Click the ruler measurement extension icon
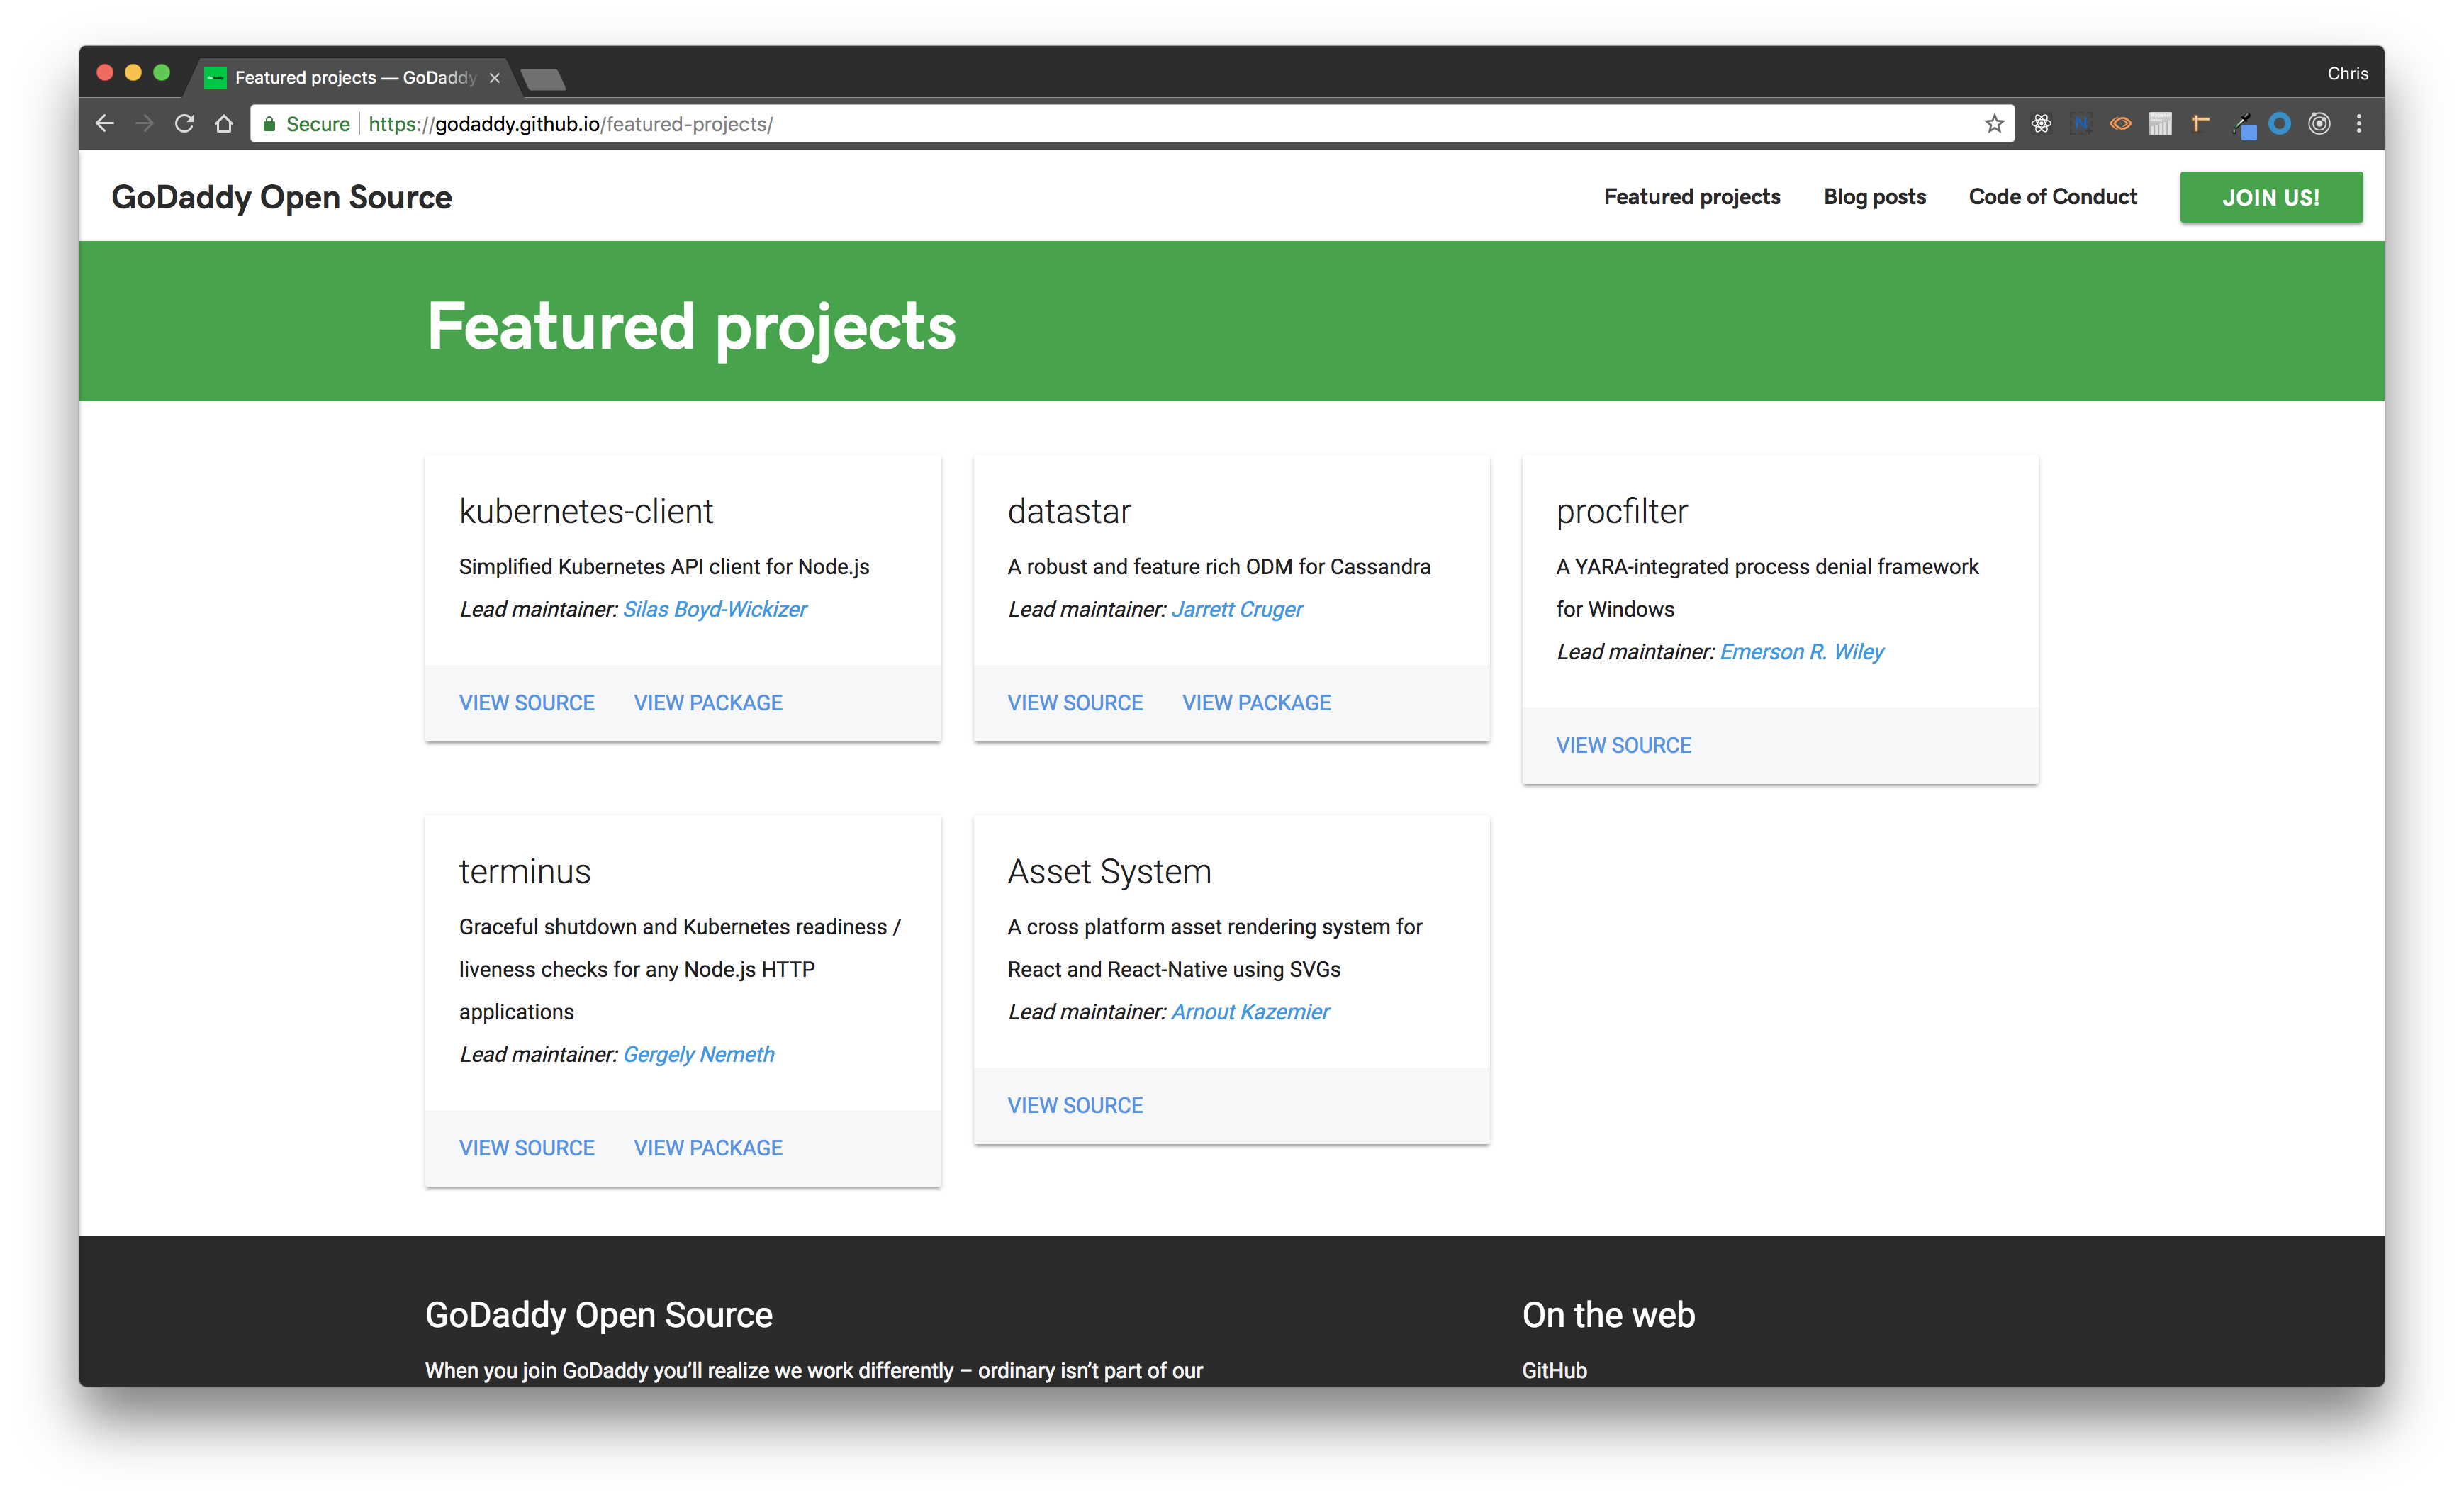Screen dimensions: 2464x1500 pos(2200,124)
